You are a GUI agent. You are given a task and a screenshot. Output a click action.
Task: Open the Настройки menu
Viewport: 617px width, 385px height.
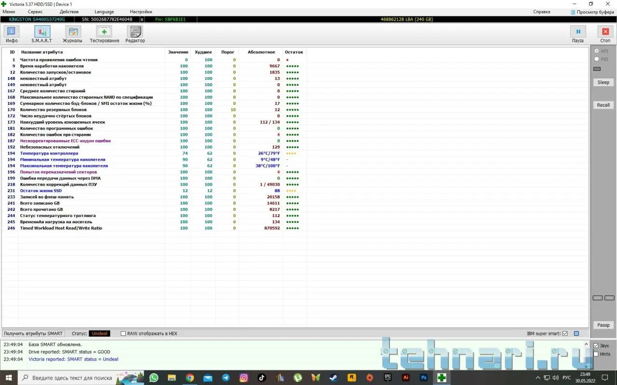coord(141,12)
